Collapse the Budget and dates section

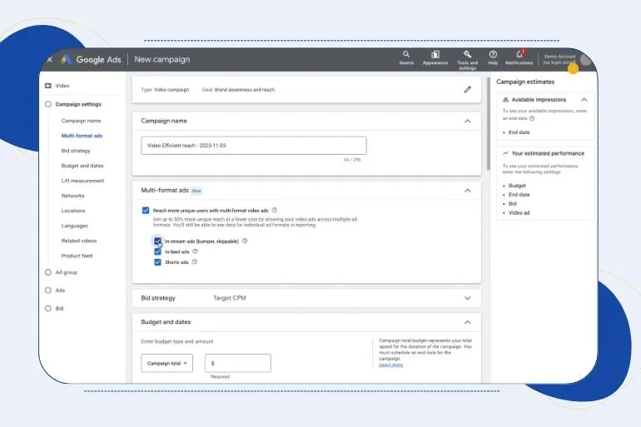[467, 322]
